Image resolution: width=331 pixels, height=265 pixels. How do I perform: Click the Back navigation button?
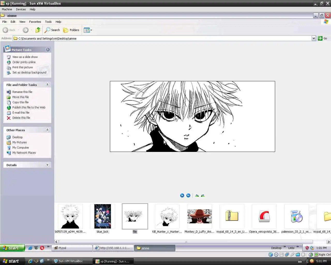[9, 30]
